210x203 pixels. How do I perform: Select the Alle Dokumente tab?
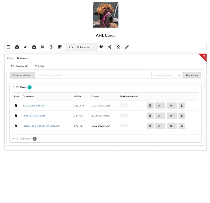point(19,66)
